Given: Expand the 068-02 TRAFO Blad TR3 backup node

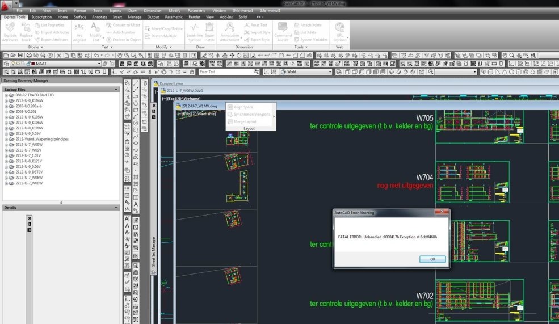Looking at the screenshot, I should tap(6, 95).
